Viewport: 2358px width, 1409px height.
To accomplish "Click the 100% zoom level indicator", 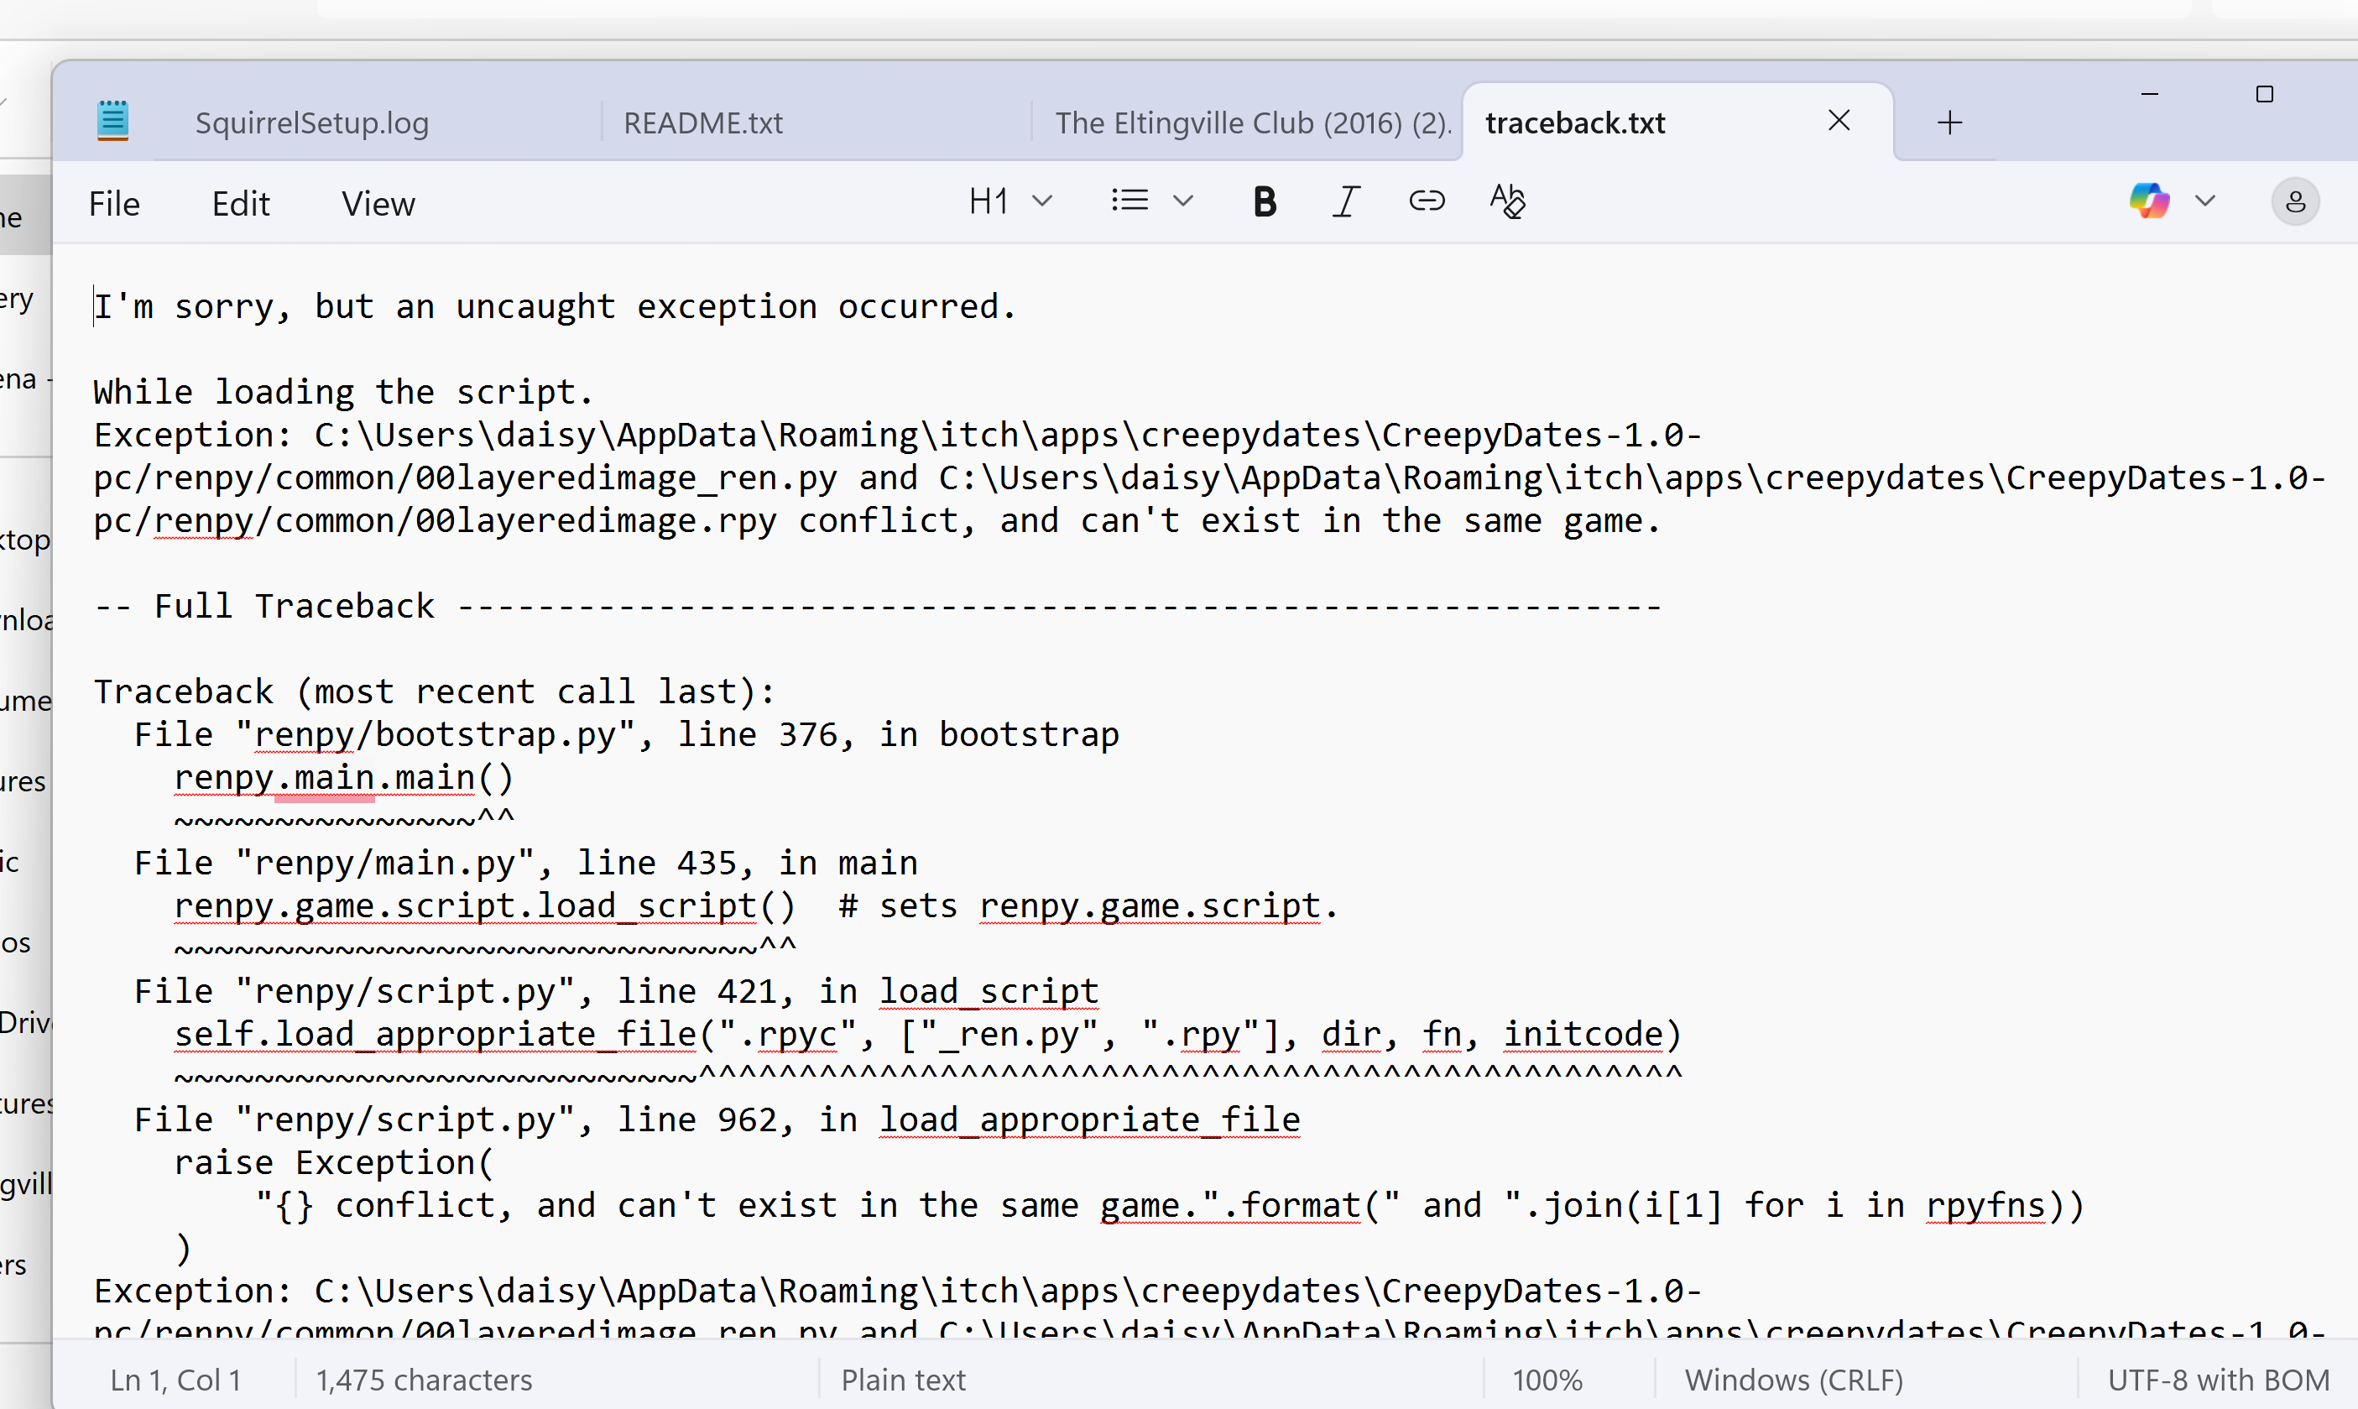I will tap(1547, 1380).
